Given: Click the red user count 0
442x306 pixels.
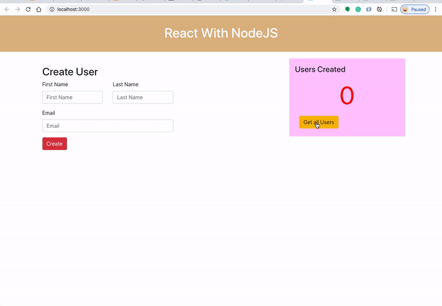Looking at the screenshot, I should (347, 95).
